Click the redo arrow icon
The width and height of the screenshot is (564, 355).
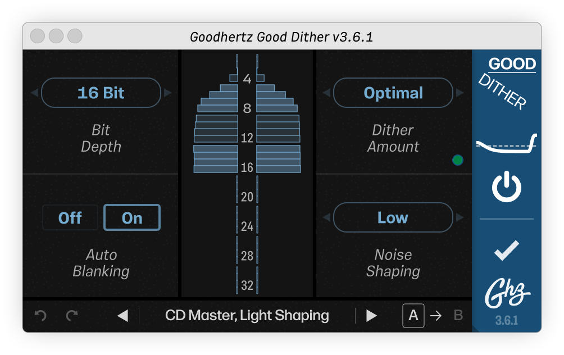pos(72,316)
